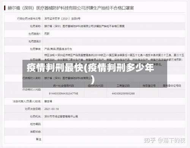The height and width of the screenshot is (148, 190).
Task: Click the 统一社会信用代码 column header
Action: coord(63,86)
